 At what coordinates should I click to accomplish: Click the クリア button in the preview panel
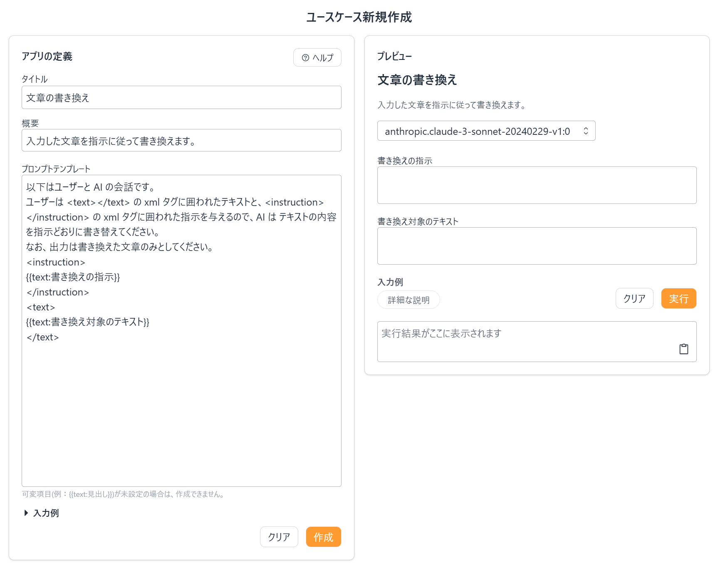coord(634,298)
